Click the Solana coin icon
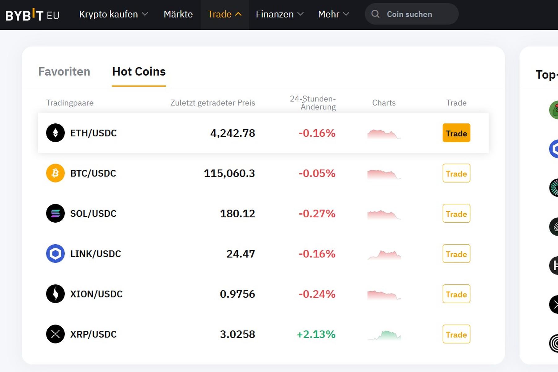The height and width of the screenshot is (372, 558). [55, 213]
